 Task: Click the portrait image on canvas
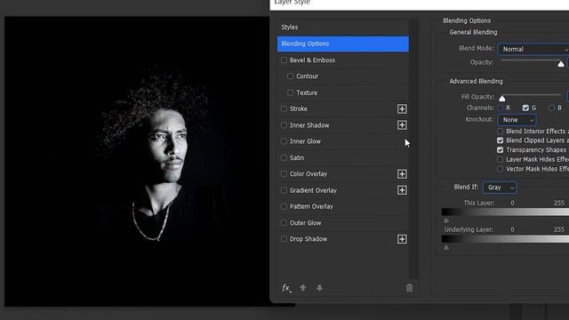[137, 162]
